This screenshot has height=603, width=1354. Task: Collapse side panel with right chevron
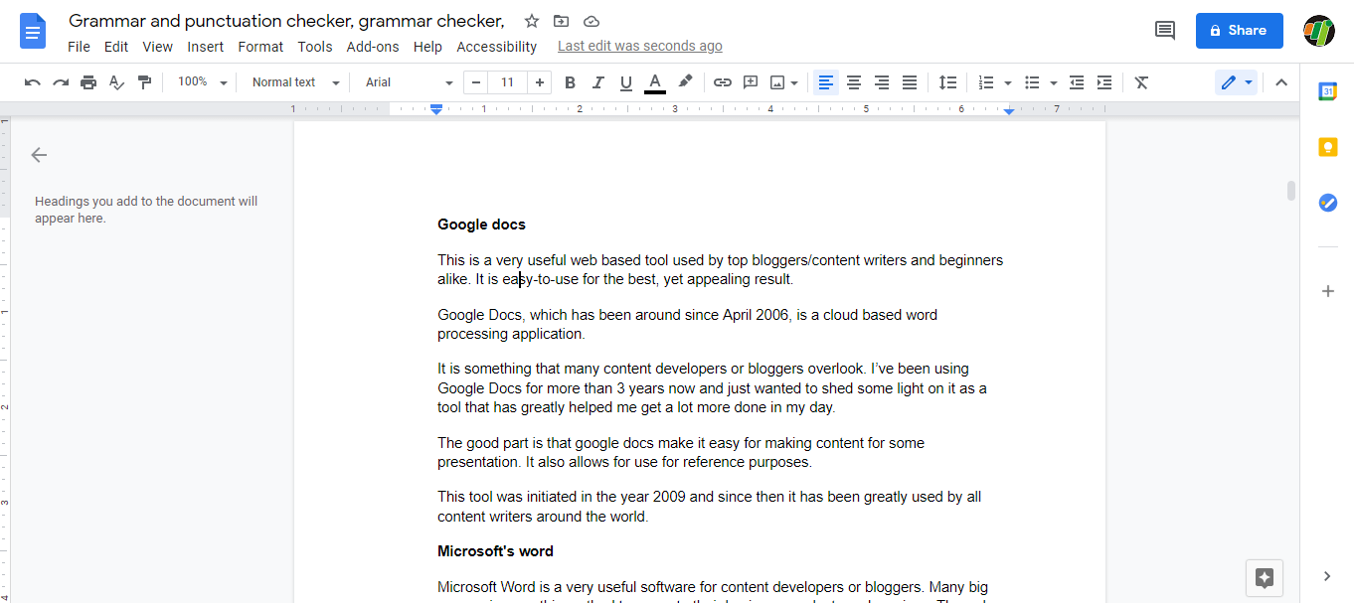click(x=1327, y=576)
